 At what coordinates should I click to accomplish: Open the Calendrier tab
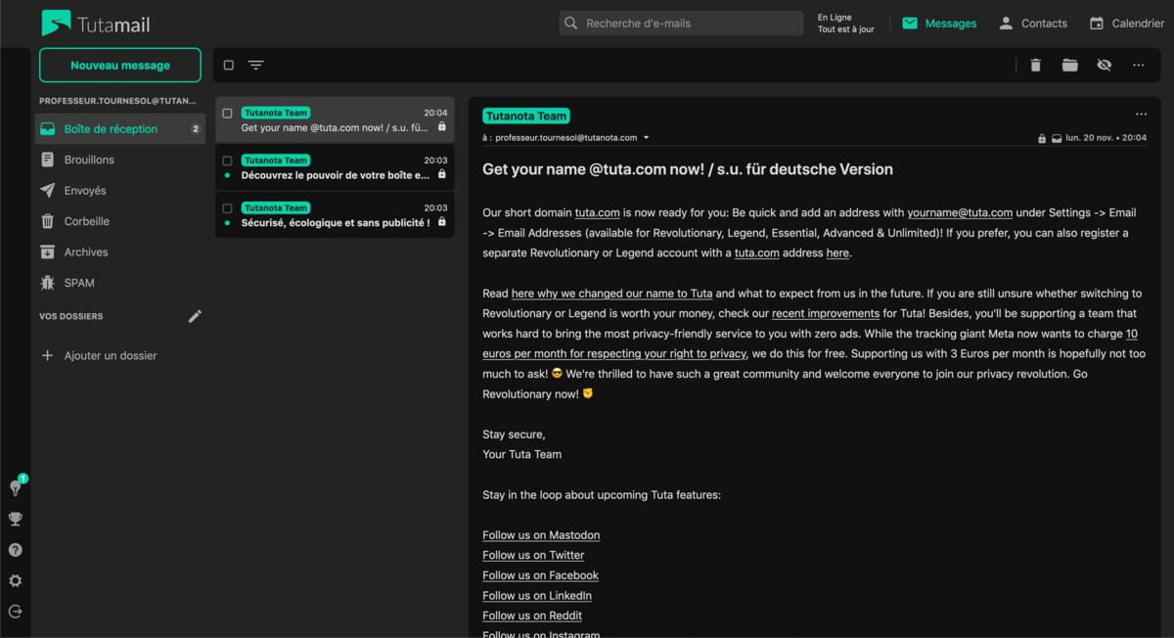point(1126,23)
